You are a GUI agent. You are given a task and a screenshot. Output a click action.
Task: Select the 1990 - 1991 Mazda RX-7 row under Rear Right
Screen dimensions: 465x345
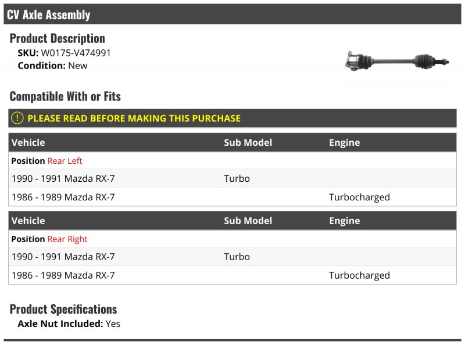coord(232,256)
